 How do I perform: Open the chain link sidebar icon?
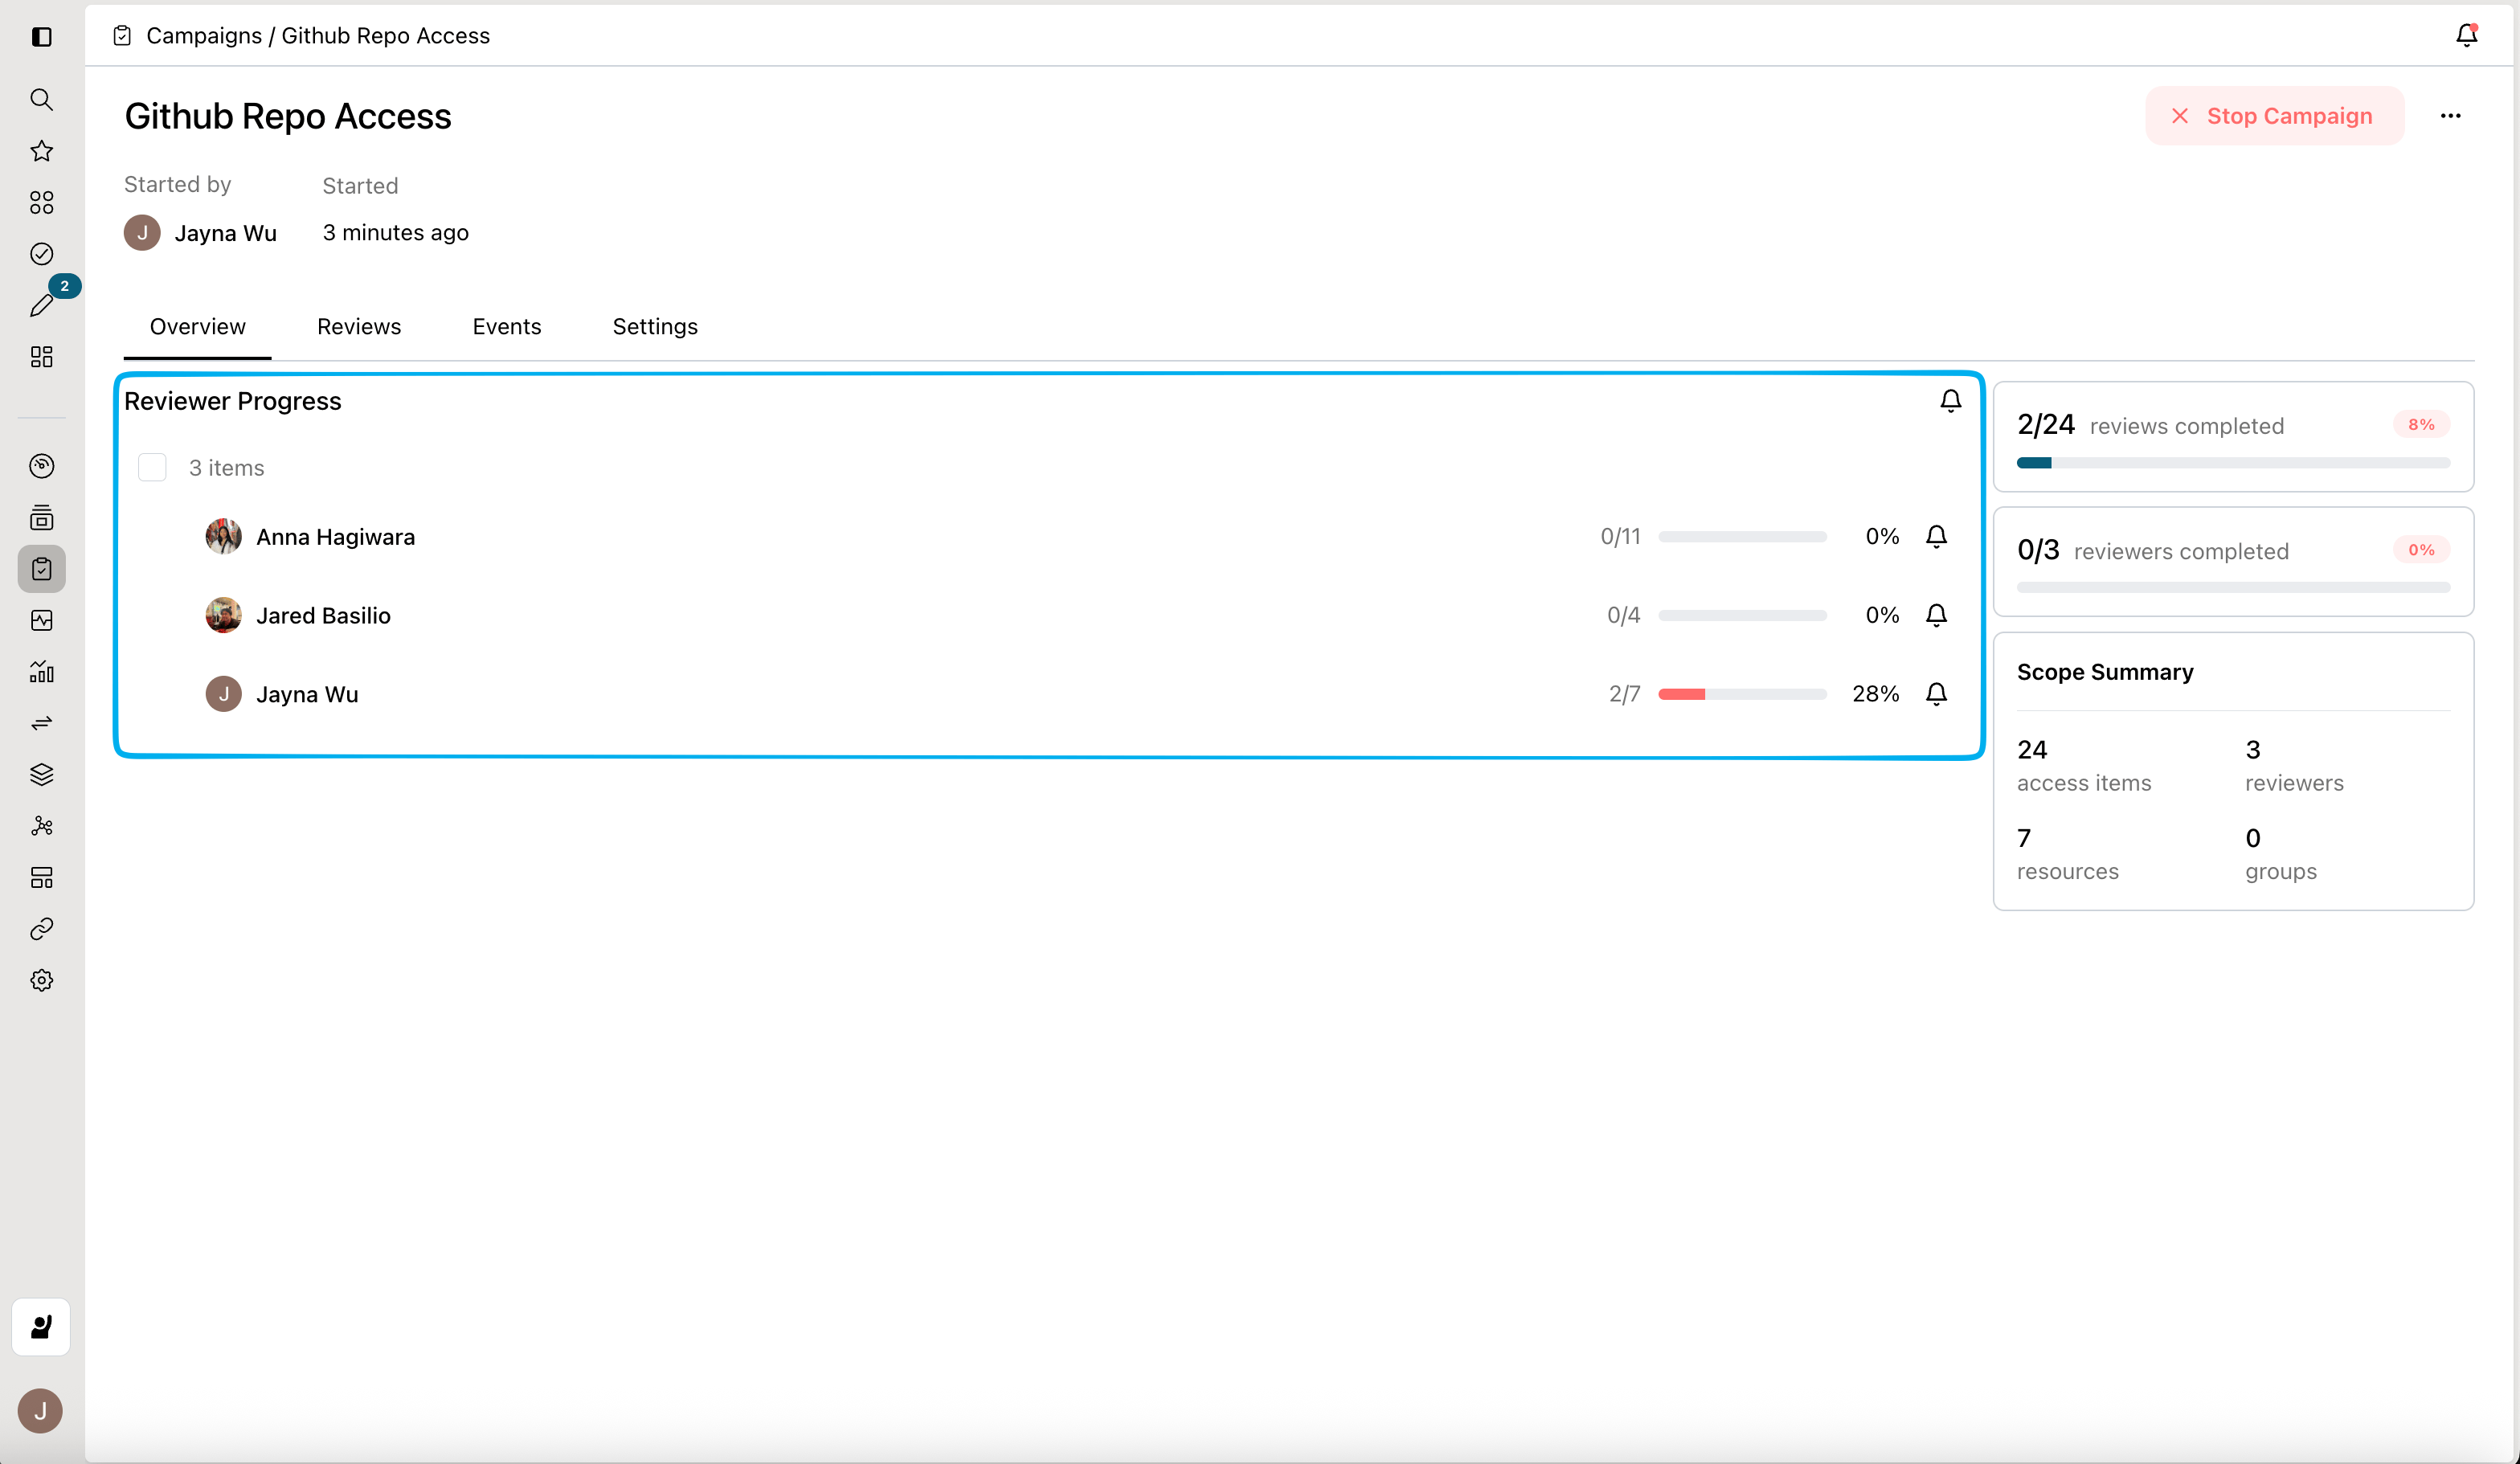click(41, 929)
